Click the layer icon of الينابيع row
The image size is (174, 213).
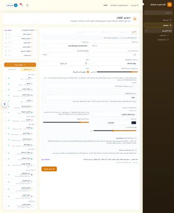pyautogui.click(x=32, y=84)
